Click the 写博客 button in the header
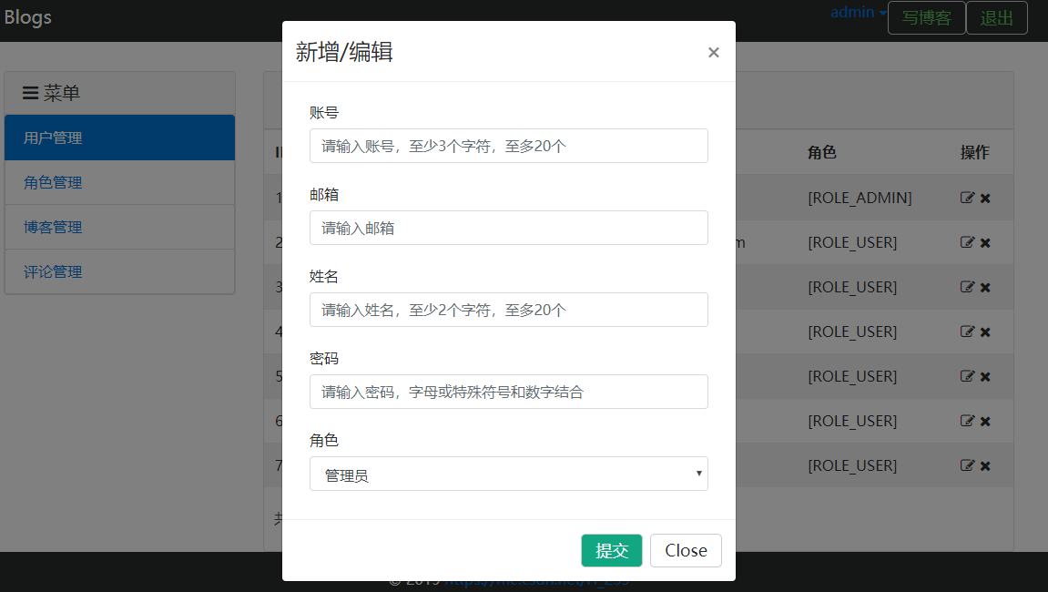1048x592 pixels. coord(926,17)
